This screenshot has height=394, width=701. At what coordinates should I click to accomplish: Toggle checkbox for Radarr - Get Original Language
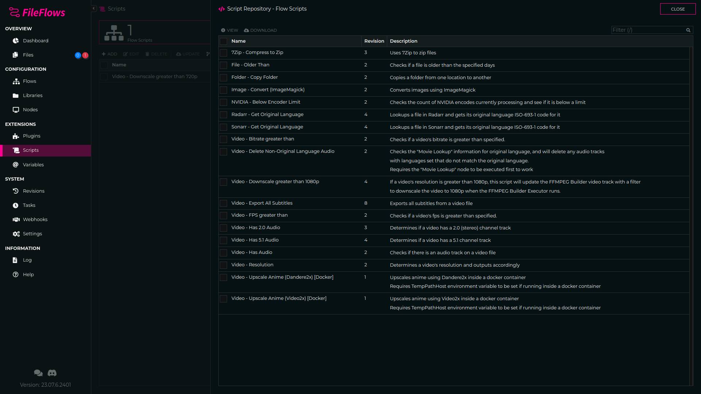(223, 115)
